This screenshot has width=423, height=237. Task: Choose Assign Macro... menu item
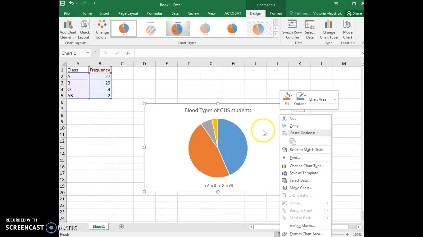click(x=306, y=226)
